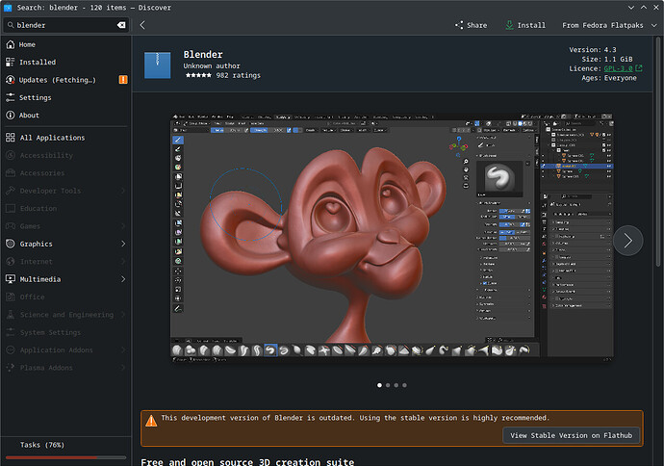This screenshot has height=466, width=664.
Task: Select the last screenshot page dot
Action: pos(404,384)
